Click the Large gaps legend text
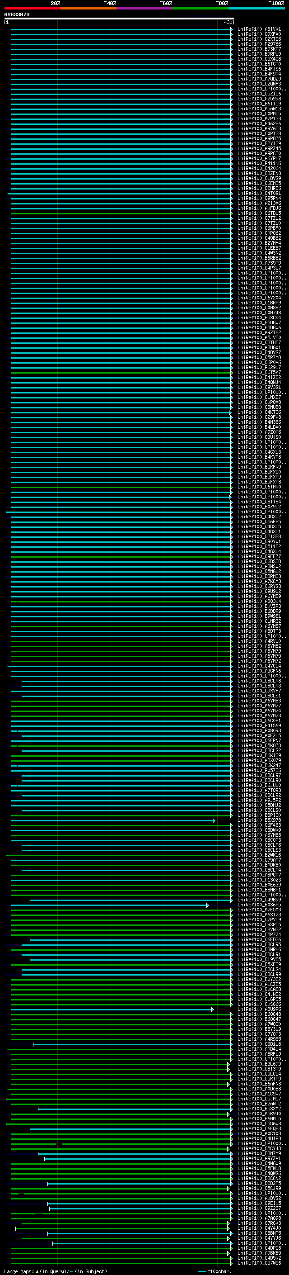This screenshot has width=289, height=1275. [56, 1271]
